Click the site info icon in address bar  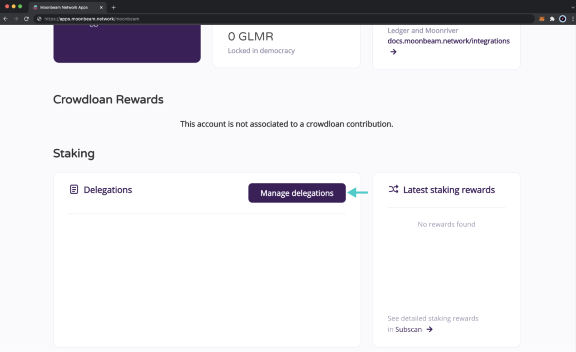click(39, 19)
